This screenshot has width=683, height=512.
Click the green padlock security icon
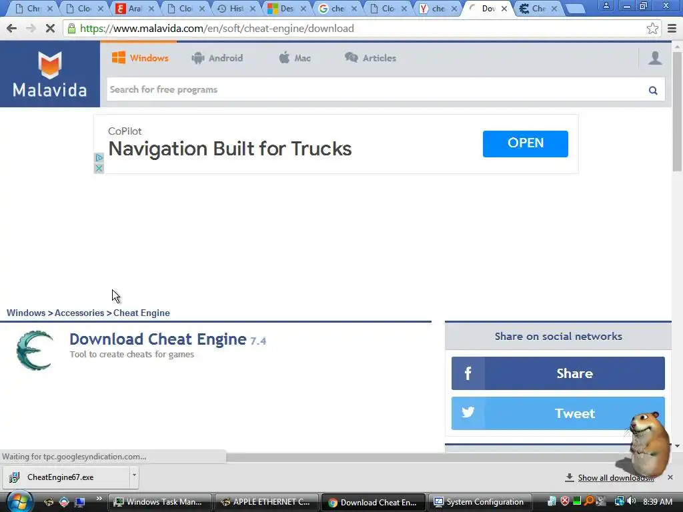point(71,28)
